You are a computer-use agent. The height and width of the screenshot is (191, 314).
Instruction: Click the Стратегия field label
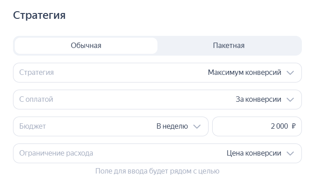coord(36,73)
